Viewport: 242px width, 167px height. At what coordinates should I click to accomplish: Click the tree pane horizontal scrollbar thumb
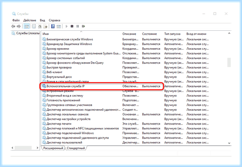tap(23, 148)
